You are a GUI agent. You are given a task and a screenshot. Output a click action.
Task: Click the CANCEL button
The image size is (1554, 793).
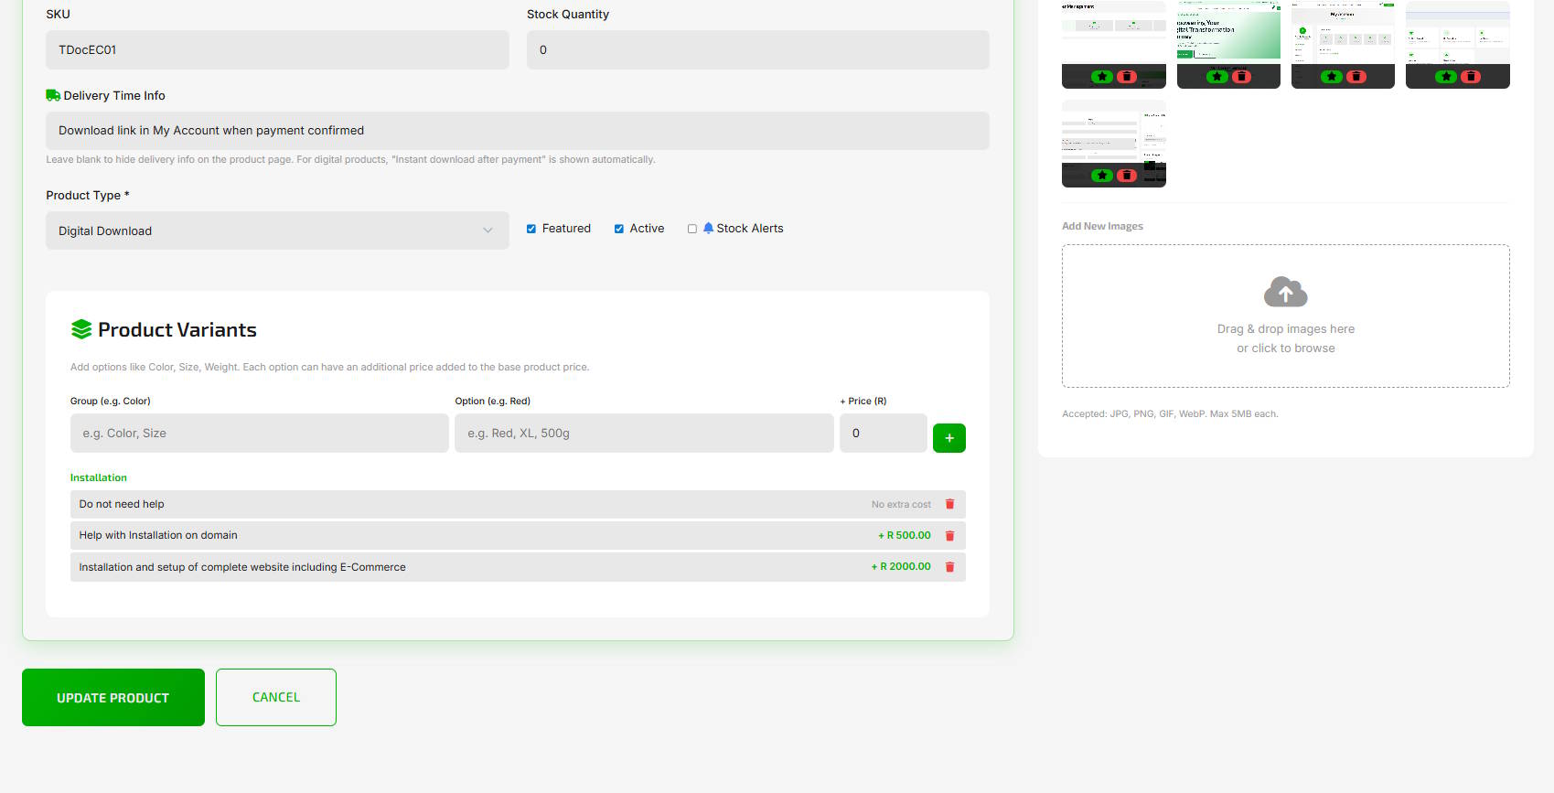pos(276,697)
